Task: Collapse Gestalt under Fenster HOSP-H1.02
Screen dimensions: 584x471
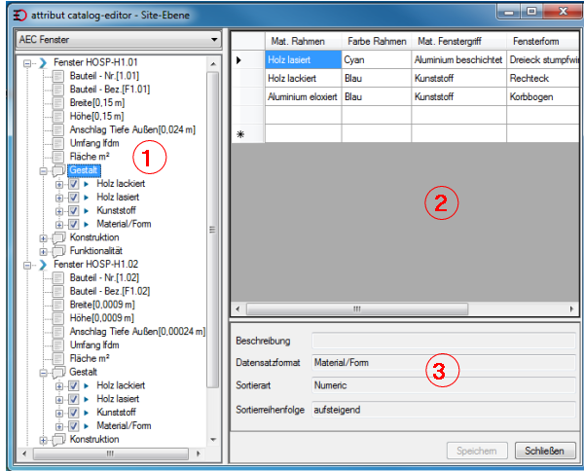Action: [x=44, y=373]
